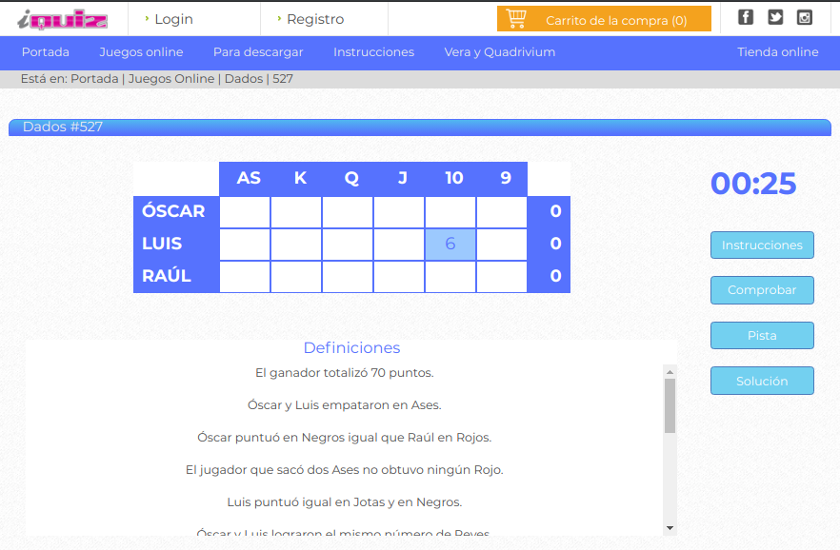Click the Comprobar button
Screen dimensions: 840x550
pyautogui.click(x=762, y=290)
